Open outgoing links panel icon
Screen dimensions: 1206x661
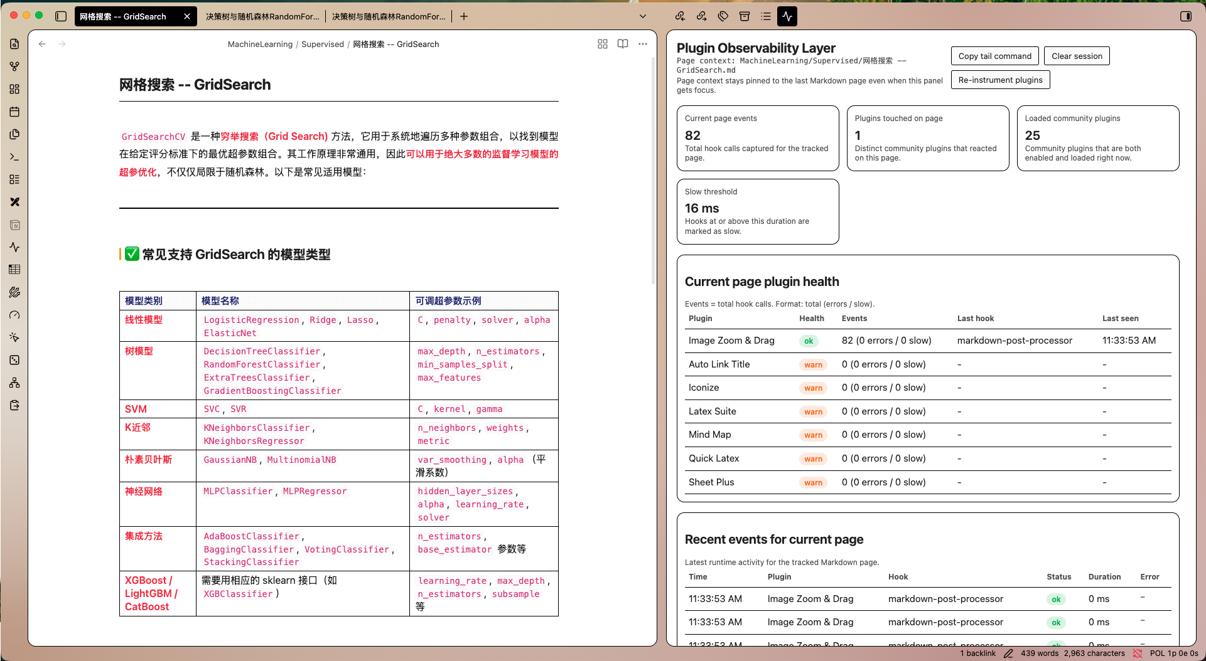pos(701,16)
